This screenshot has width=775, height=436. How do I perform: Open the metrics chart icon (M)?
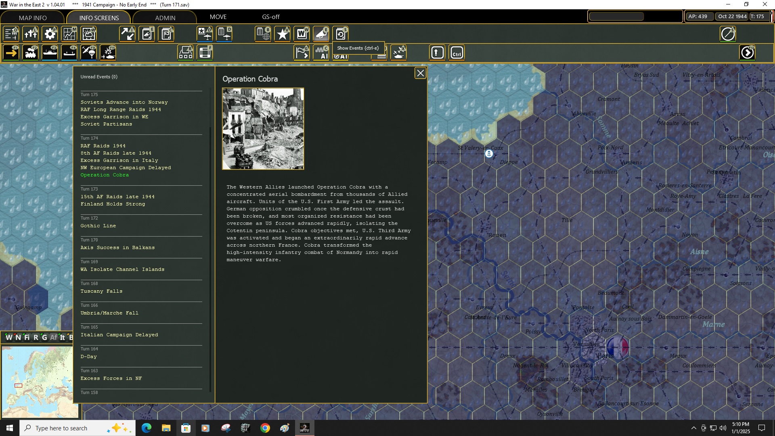tap(69, 34)
